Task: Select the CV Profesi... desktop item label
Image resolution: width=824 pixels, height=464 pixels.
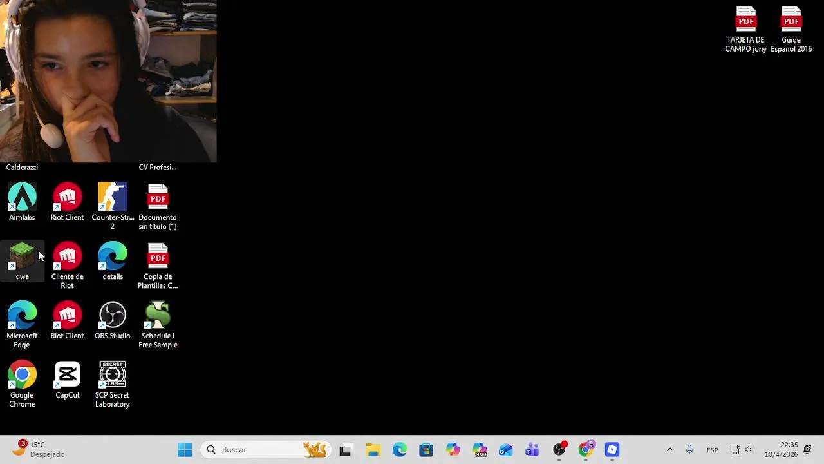Action: click(x=158, y=168)
